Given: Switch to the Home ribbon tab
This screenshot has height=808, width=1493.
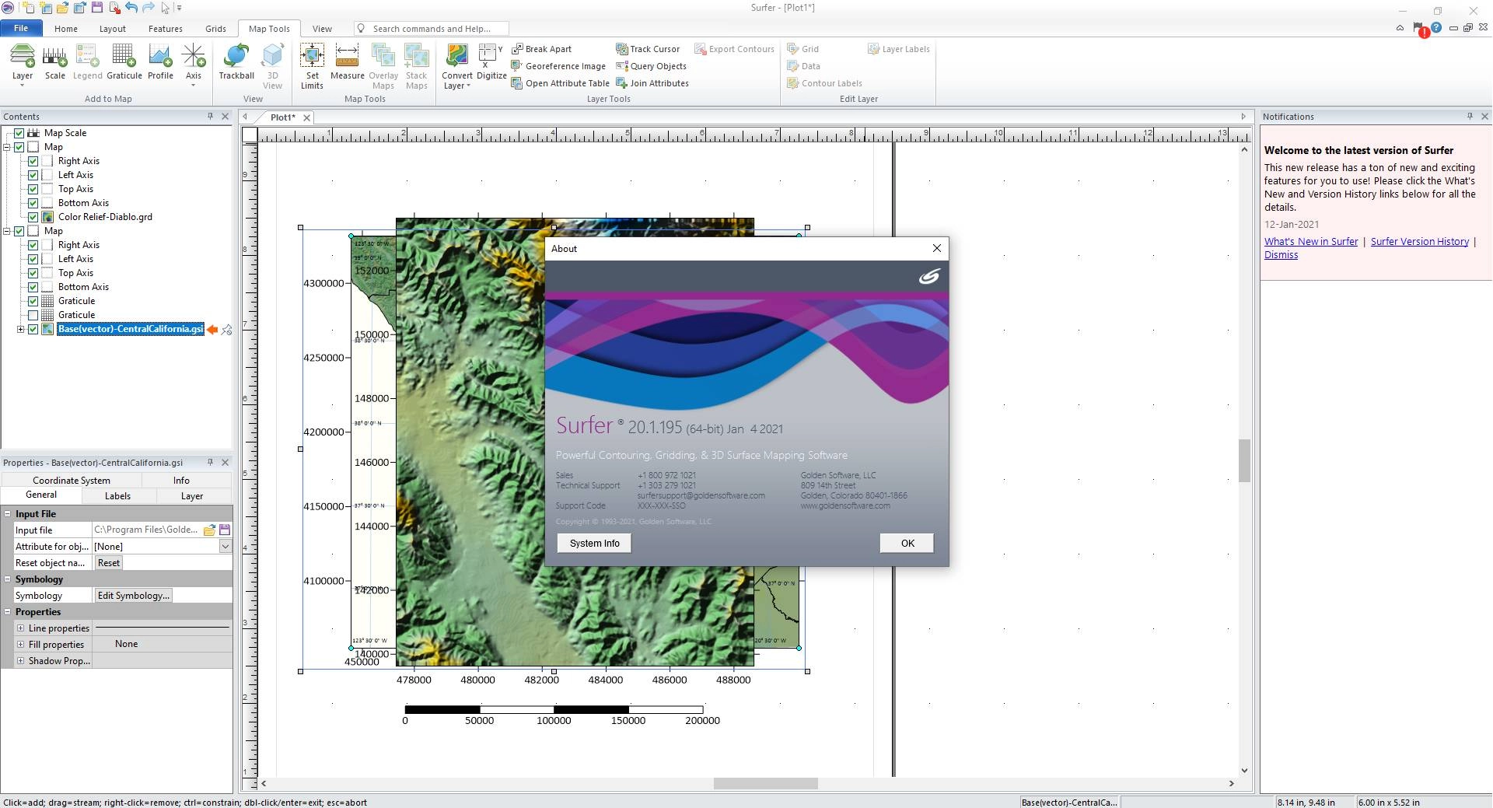Looking at the screenshot, I should pyautogui.click(x=66, y=29).
